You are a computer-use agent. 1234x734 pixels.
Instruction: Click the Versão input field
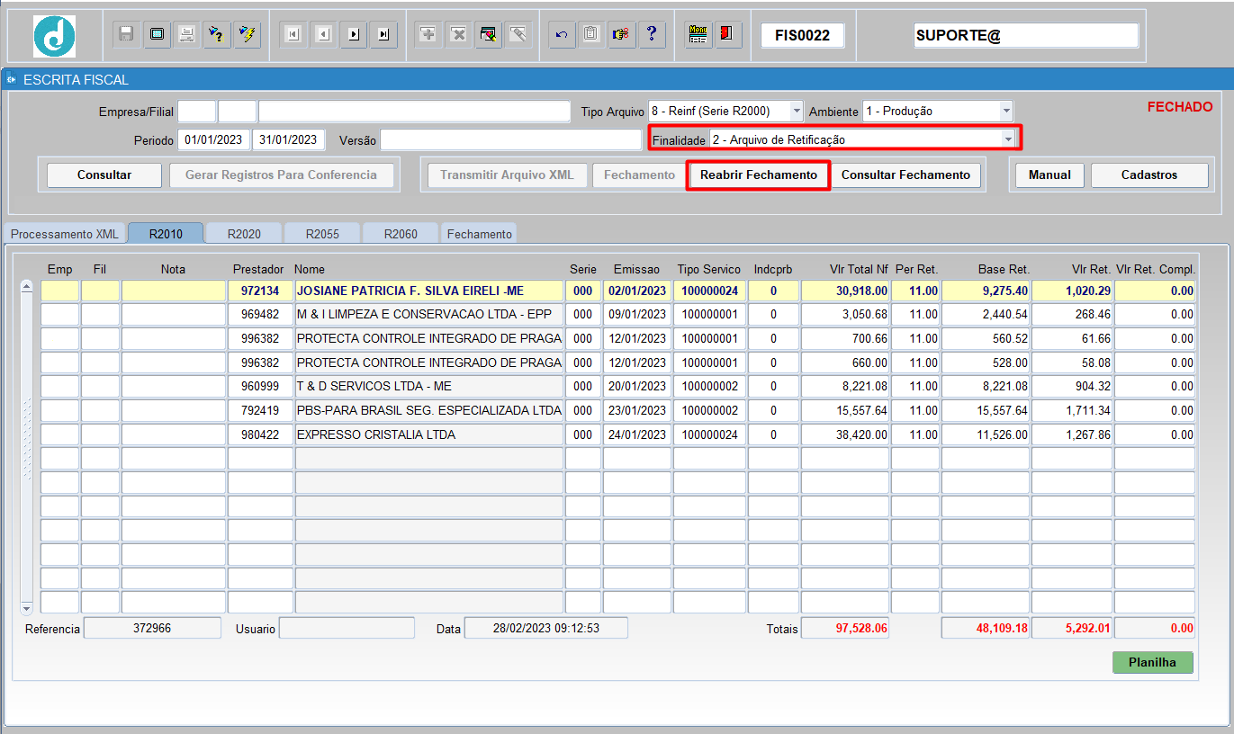click(x=510, y=139)
